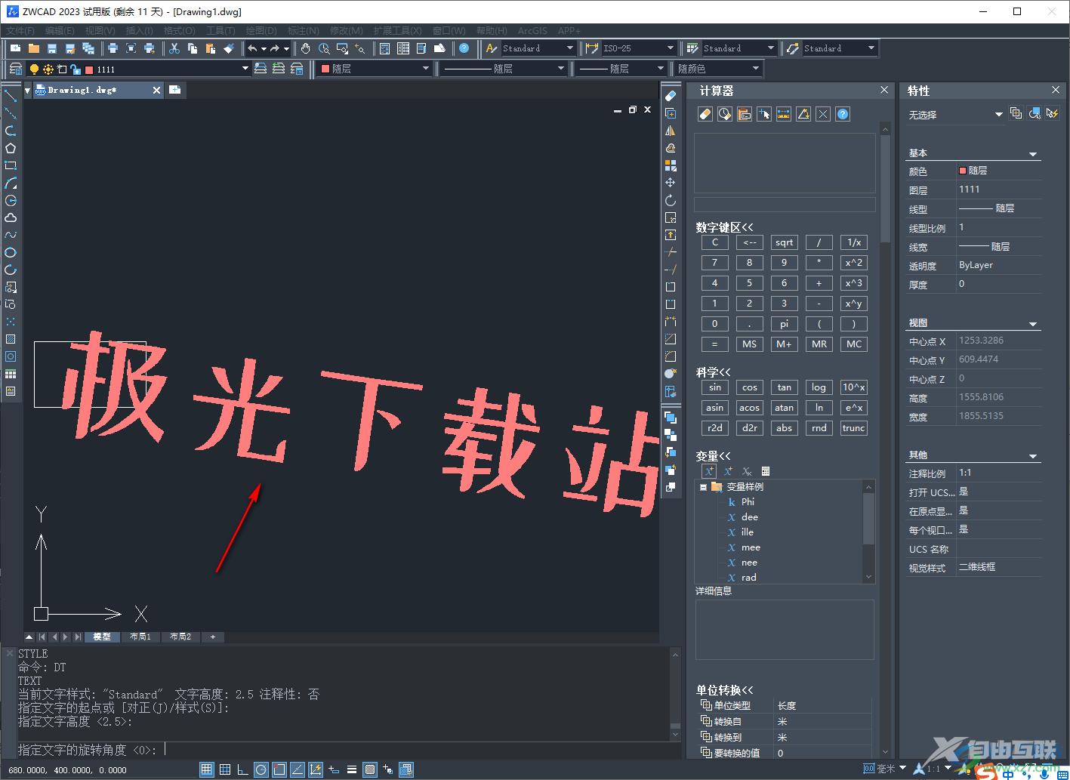This screenshot has height=780, width=1070.
Task: Open the 文件(F) menu
Action: 20,30
